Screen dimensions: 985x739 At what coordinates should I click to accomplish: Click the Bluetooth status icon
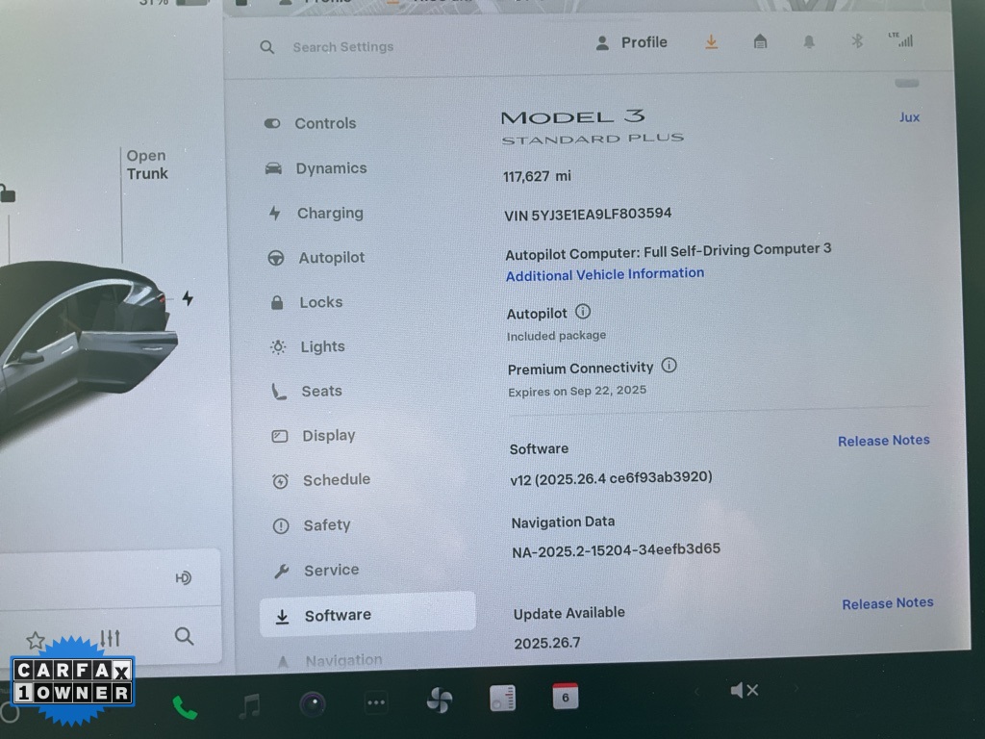point(856,41)
